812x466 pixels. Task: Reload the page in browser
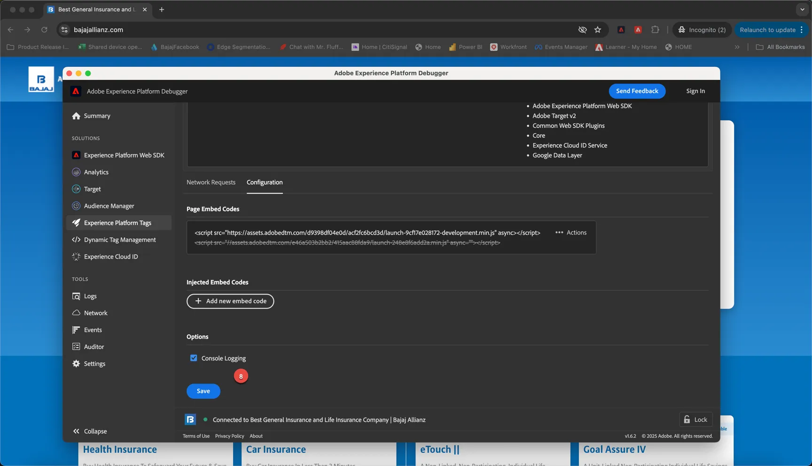pos(44,30)
